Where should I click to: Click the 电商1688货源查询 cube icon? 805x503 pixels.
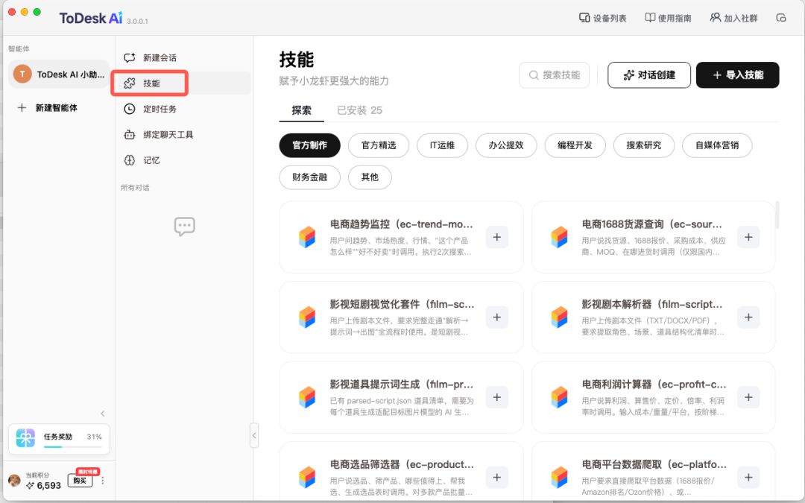point(559,237)
